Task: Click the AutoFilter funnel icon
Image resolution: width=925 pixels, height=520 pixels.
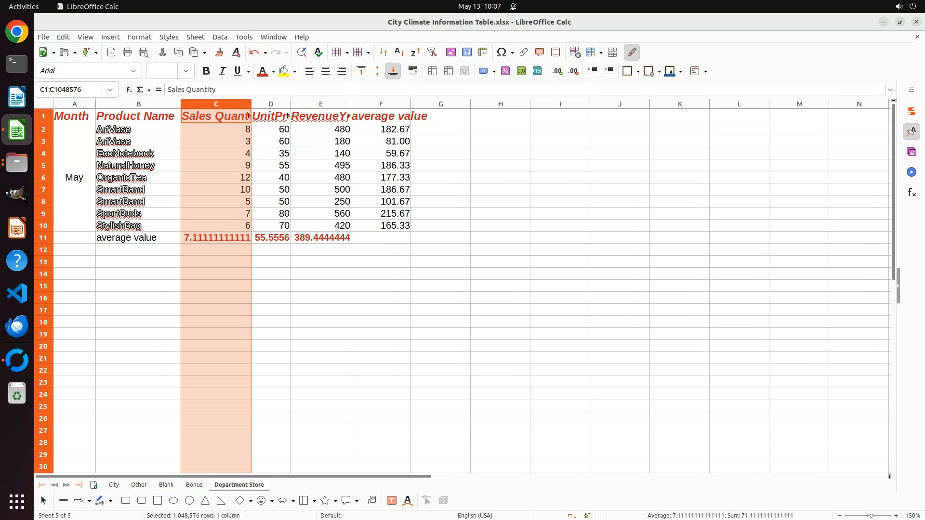Action: [432, 52]
